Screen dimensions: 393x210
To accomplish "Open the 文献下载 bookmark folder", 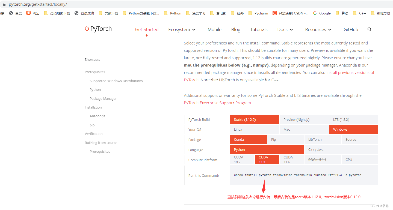I will [108, 13].
